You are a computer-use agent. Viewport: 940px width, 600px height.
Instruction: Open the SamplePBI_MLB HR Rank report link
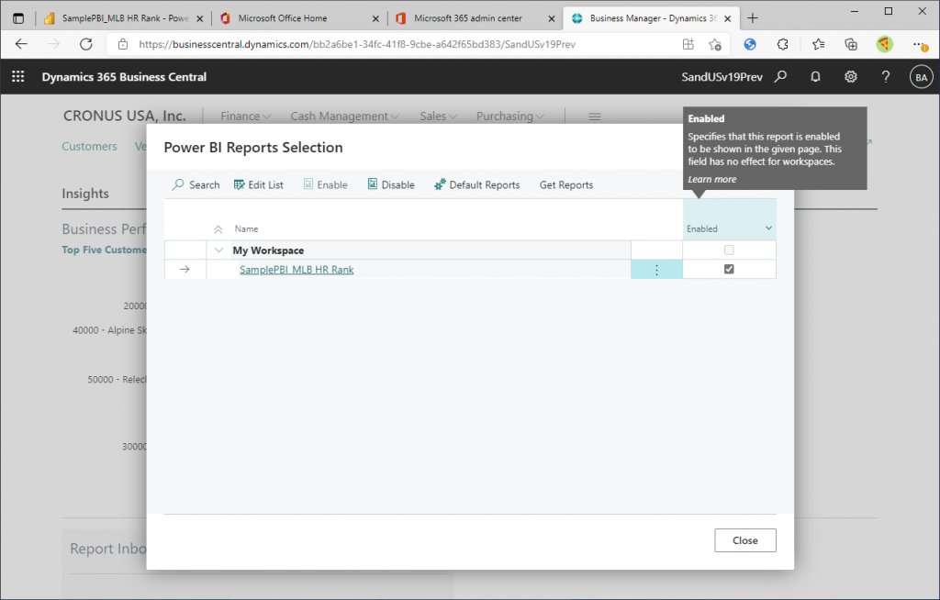pos(297,270)
